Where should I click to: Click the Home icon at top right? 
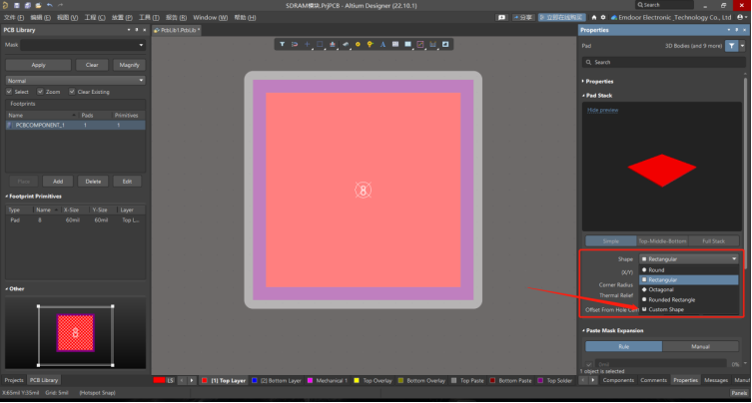pyautogui.click(x=593, y=17)
